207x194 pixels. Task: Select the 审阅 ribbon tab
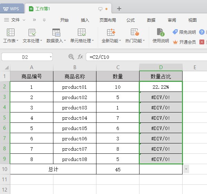click(172, 20)
